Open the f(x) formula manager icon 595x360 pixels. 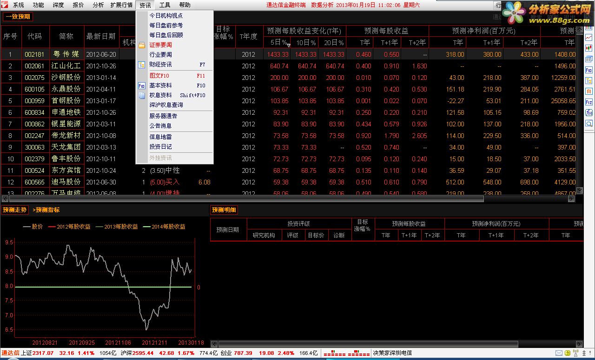point(589,113)
